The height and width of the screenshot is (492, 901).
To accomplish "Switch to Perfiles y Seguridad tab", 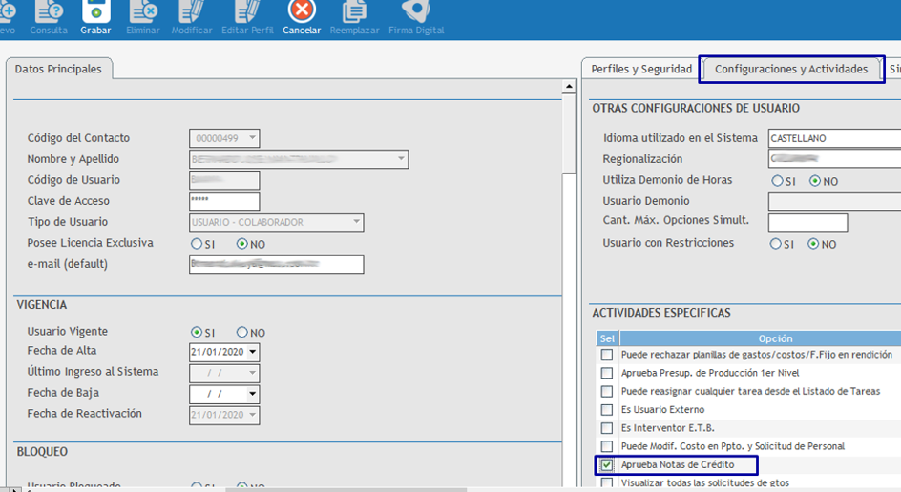I will pos(640,70).
